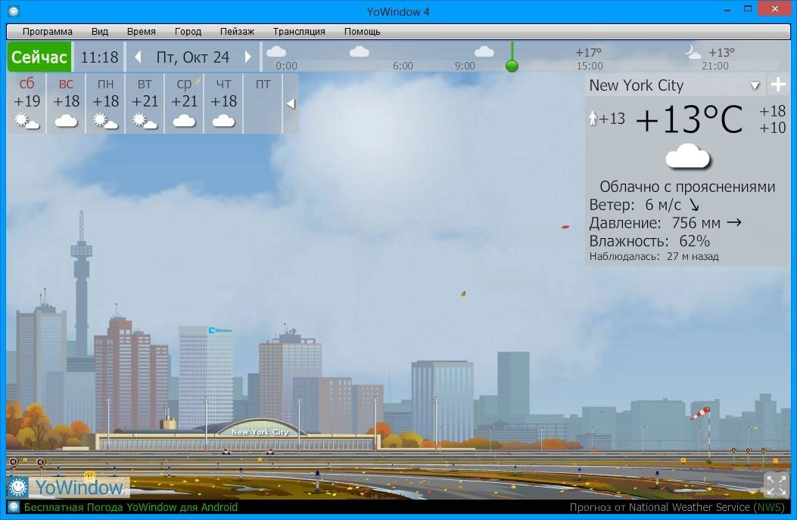797x520 pixels.
Task: Open the Пейзаж menu
Action: [237, 32]
